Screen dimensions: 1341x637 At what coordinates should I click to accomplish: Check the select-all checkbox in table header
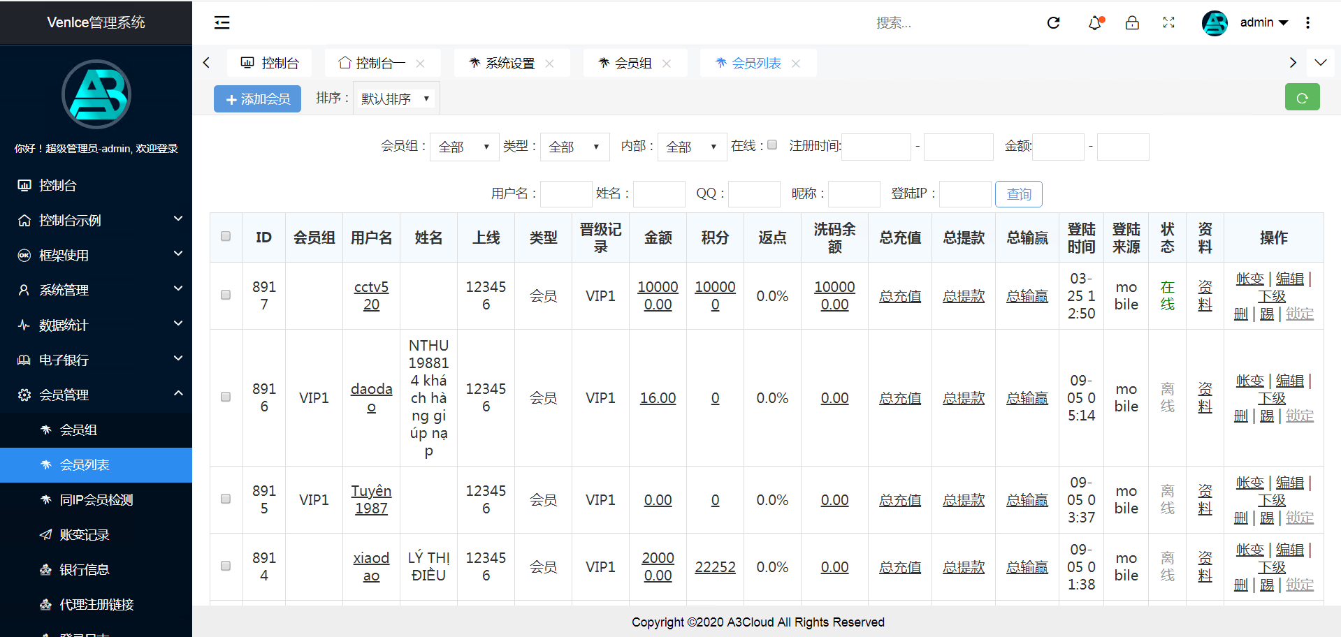click(226, 237)
